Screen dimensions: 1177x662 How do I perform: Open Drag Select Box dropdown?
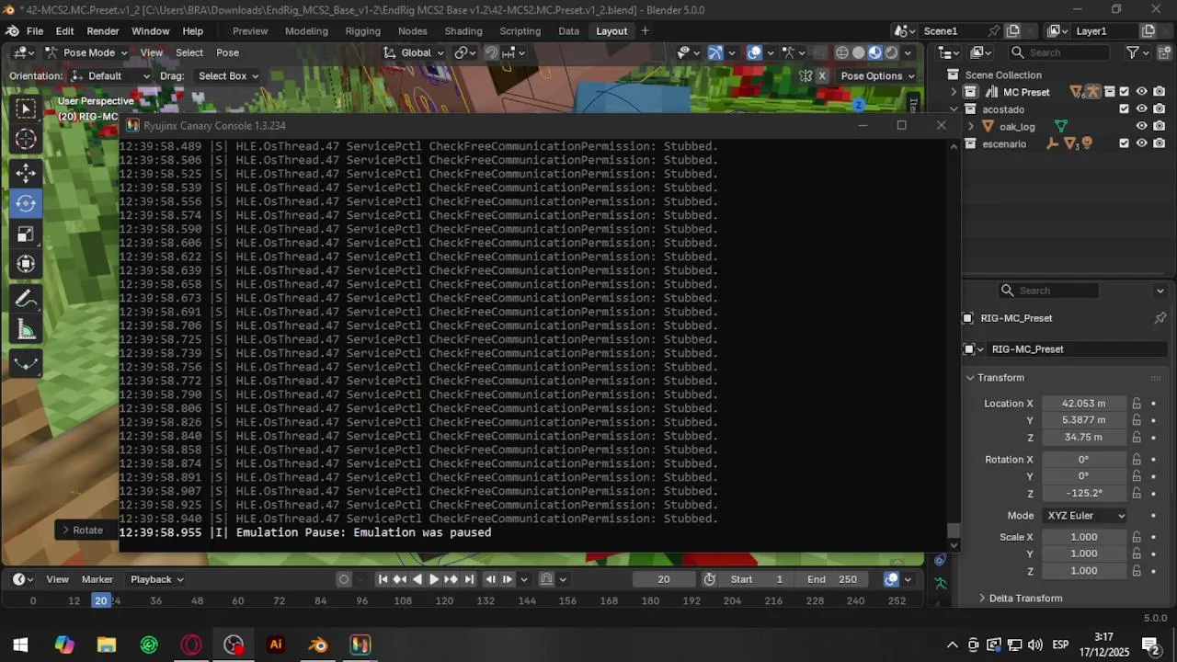click(x=227, y=76)
